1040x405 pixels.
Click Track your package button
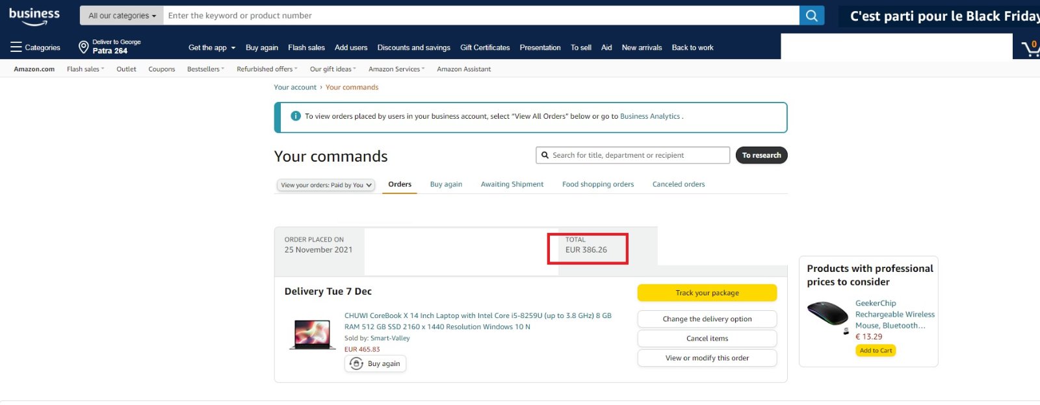[707, 293]
